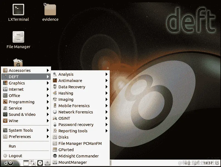The image size is (221, 167).
Task: Click the Internet category icon in main menu
Action: coord(5,89)
